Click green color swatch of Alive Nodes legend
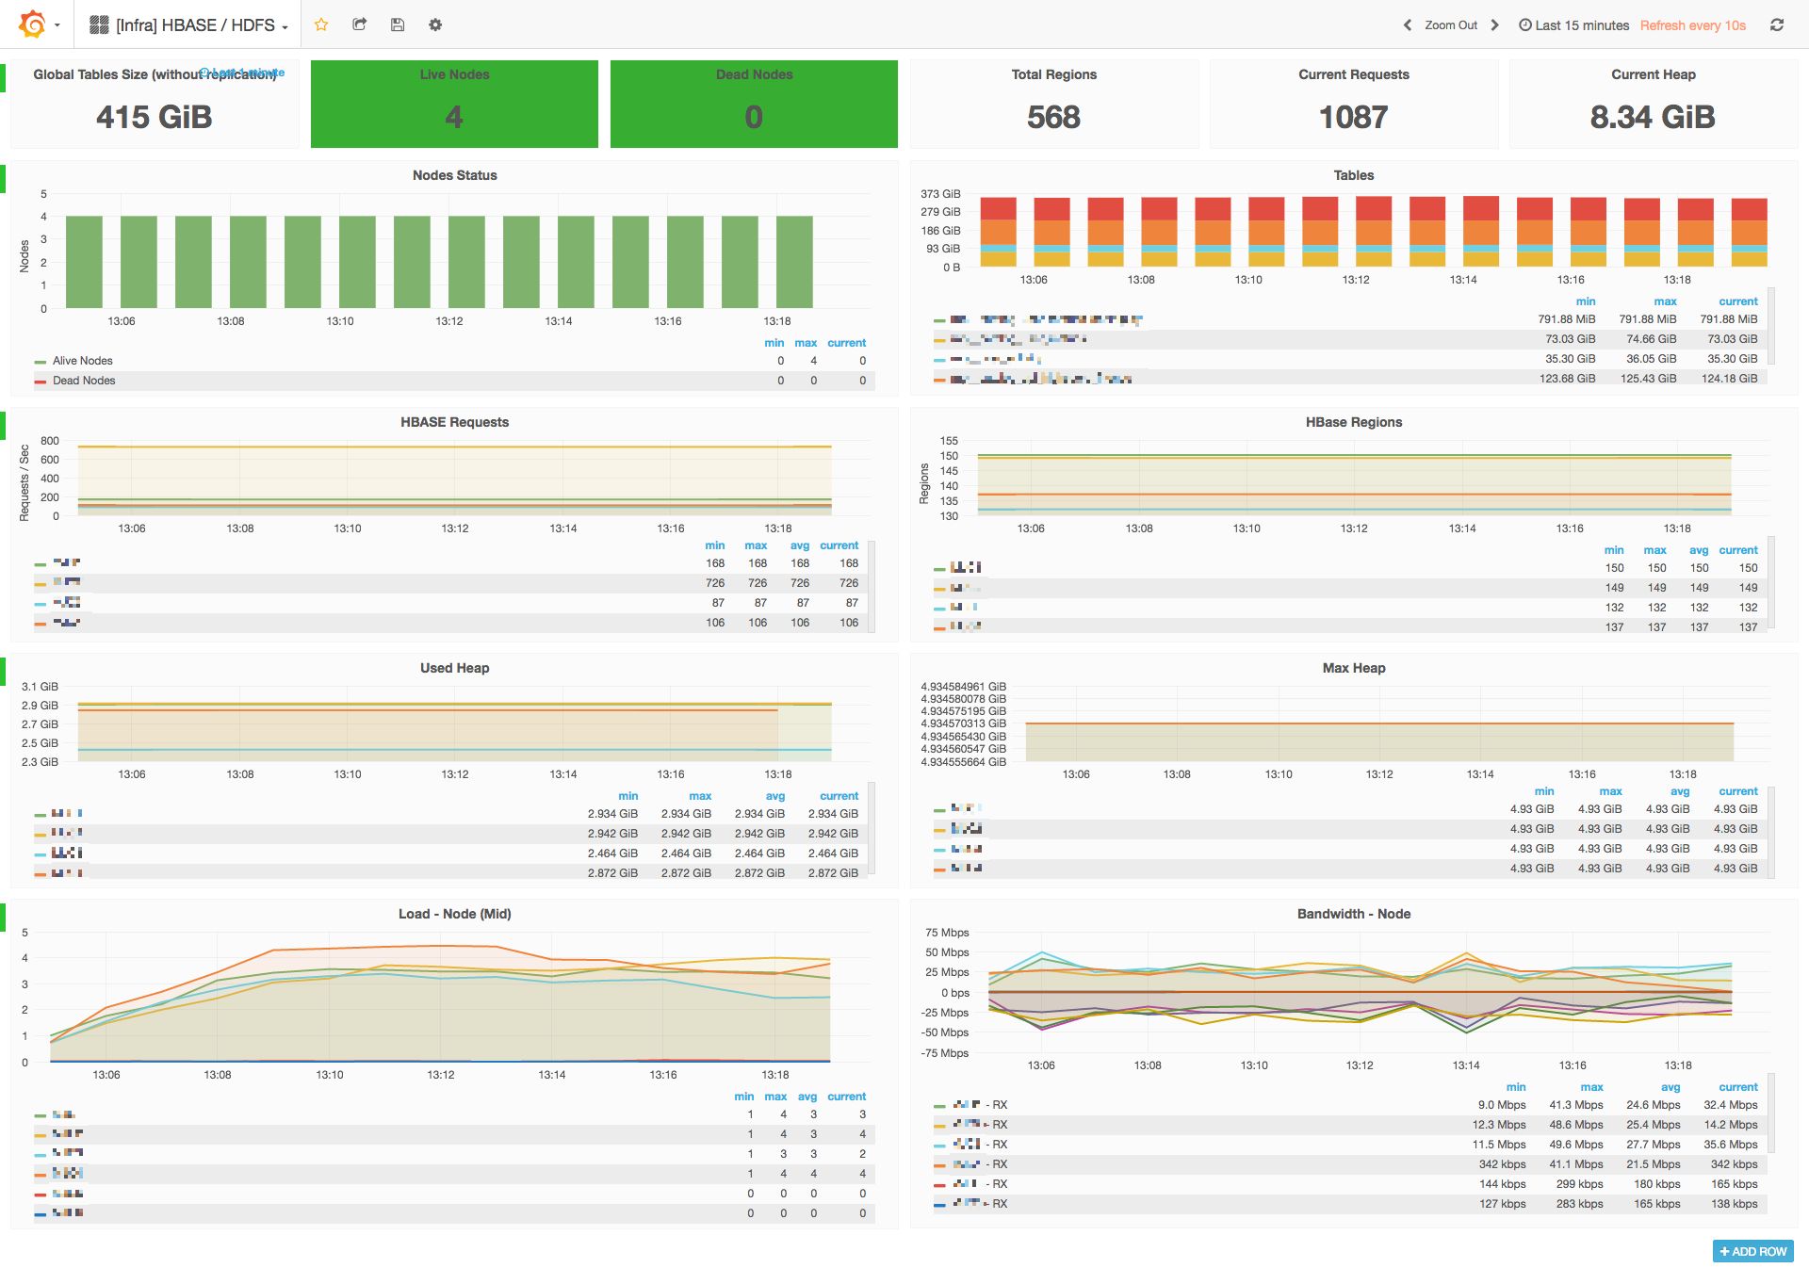 tap(40, 362)
